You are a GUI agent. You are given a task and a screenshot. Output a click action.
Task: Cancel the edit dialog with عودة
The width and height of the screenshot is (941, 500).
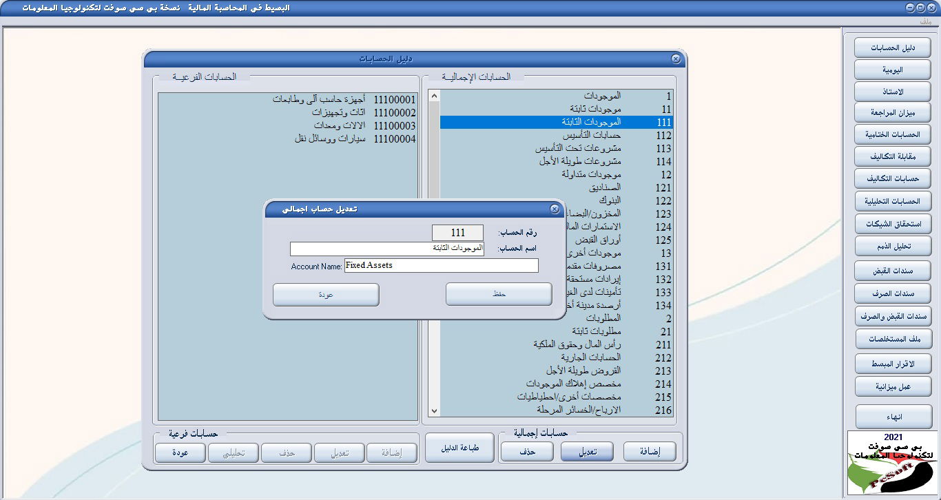pos(326,294)
